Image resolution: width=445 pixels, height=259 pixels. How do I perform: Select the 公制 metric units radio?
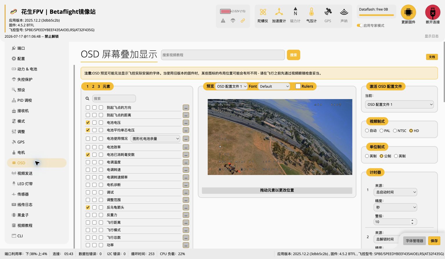pyautogui.click(x=381, y=156)
